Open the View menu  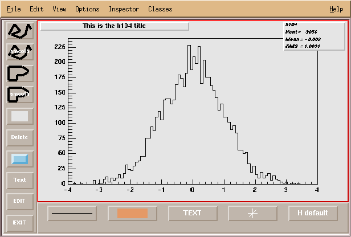point(59,9)
